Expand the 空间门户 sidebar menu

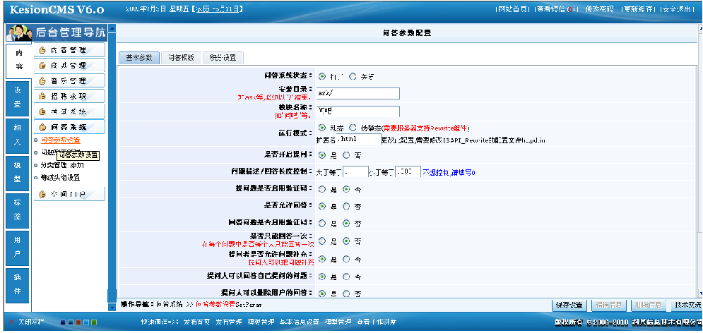[69, 194]
